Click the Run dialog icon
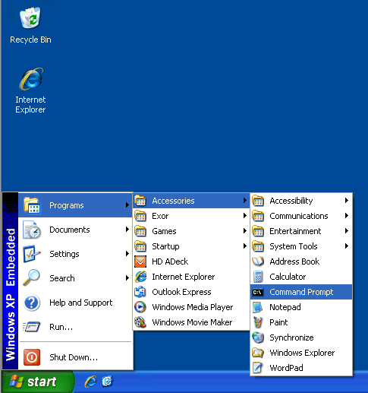The image size is (368, 393). click(32, 327)
